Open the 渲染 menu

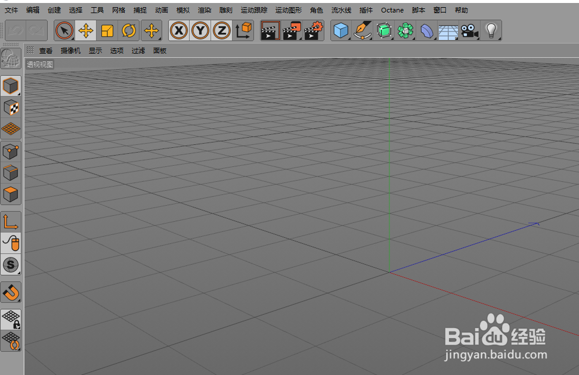click(x=204, y=10)
